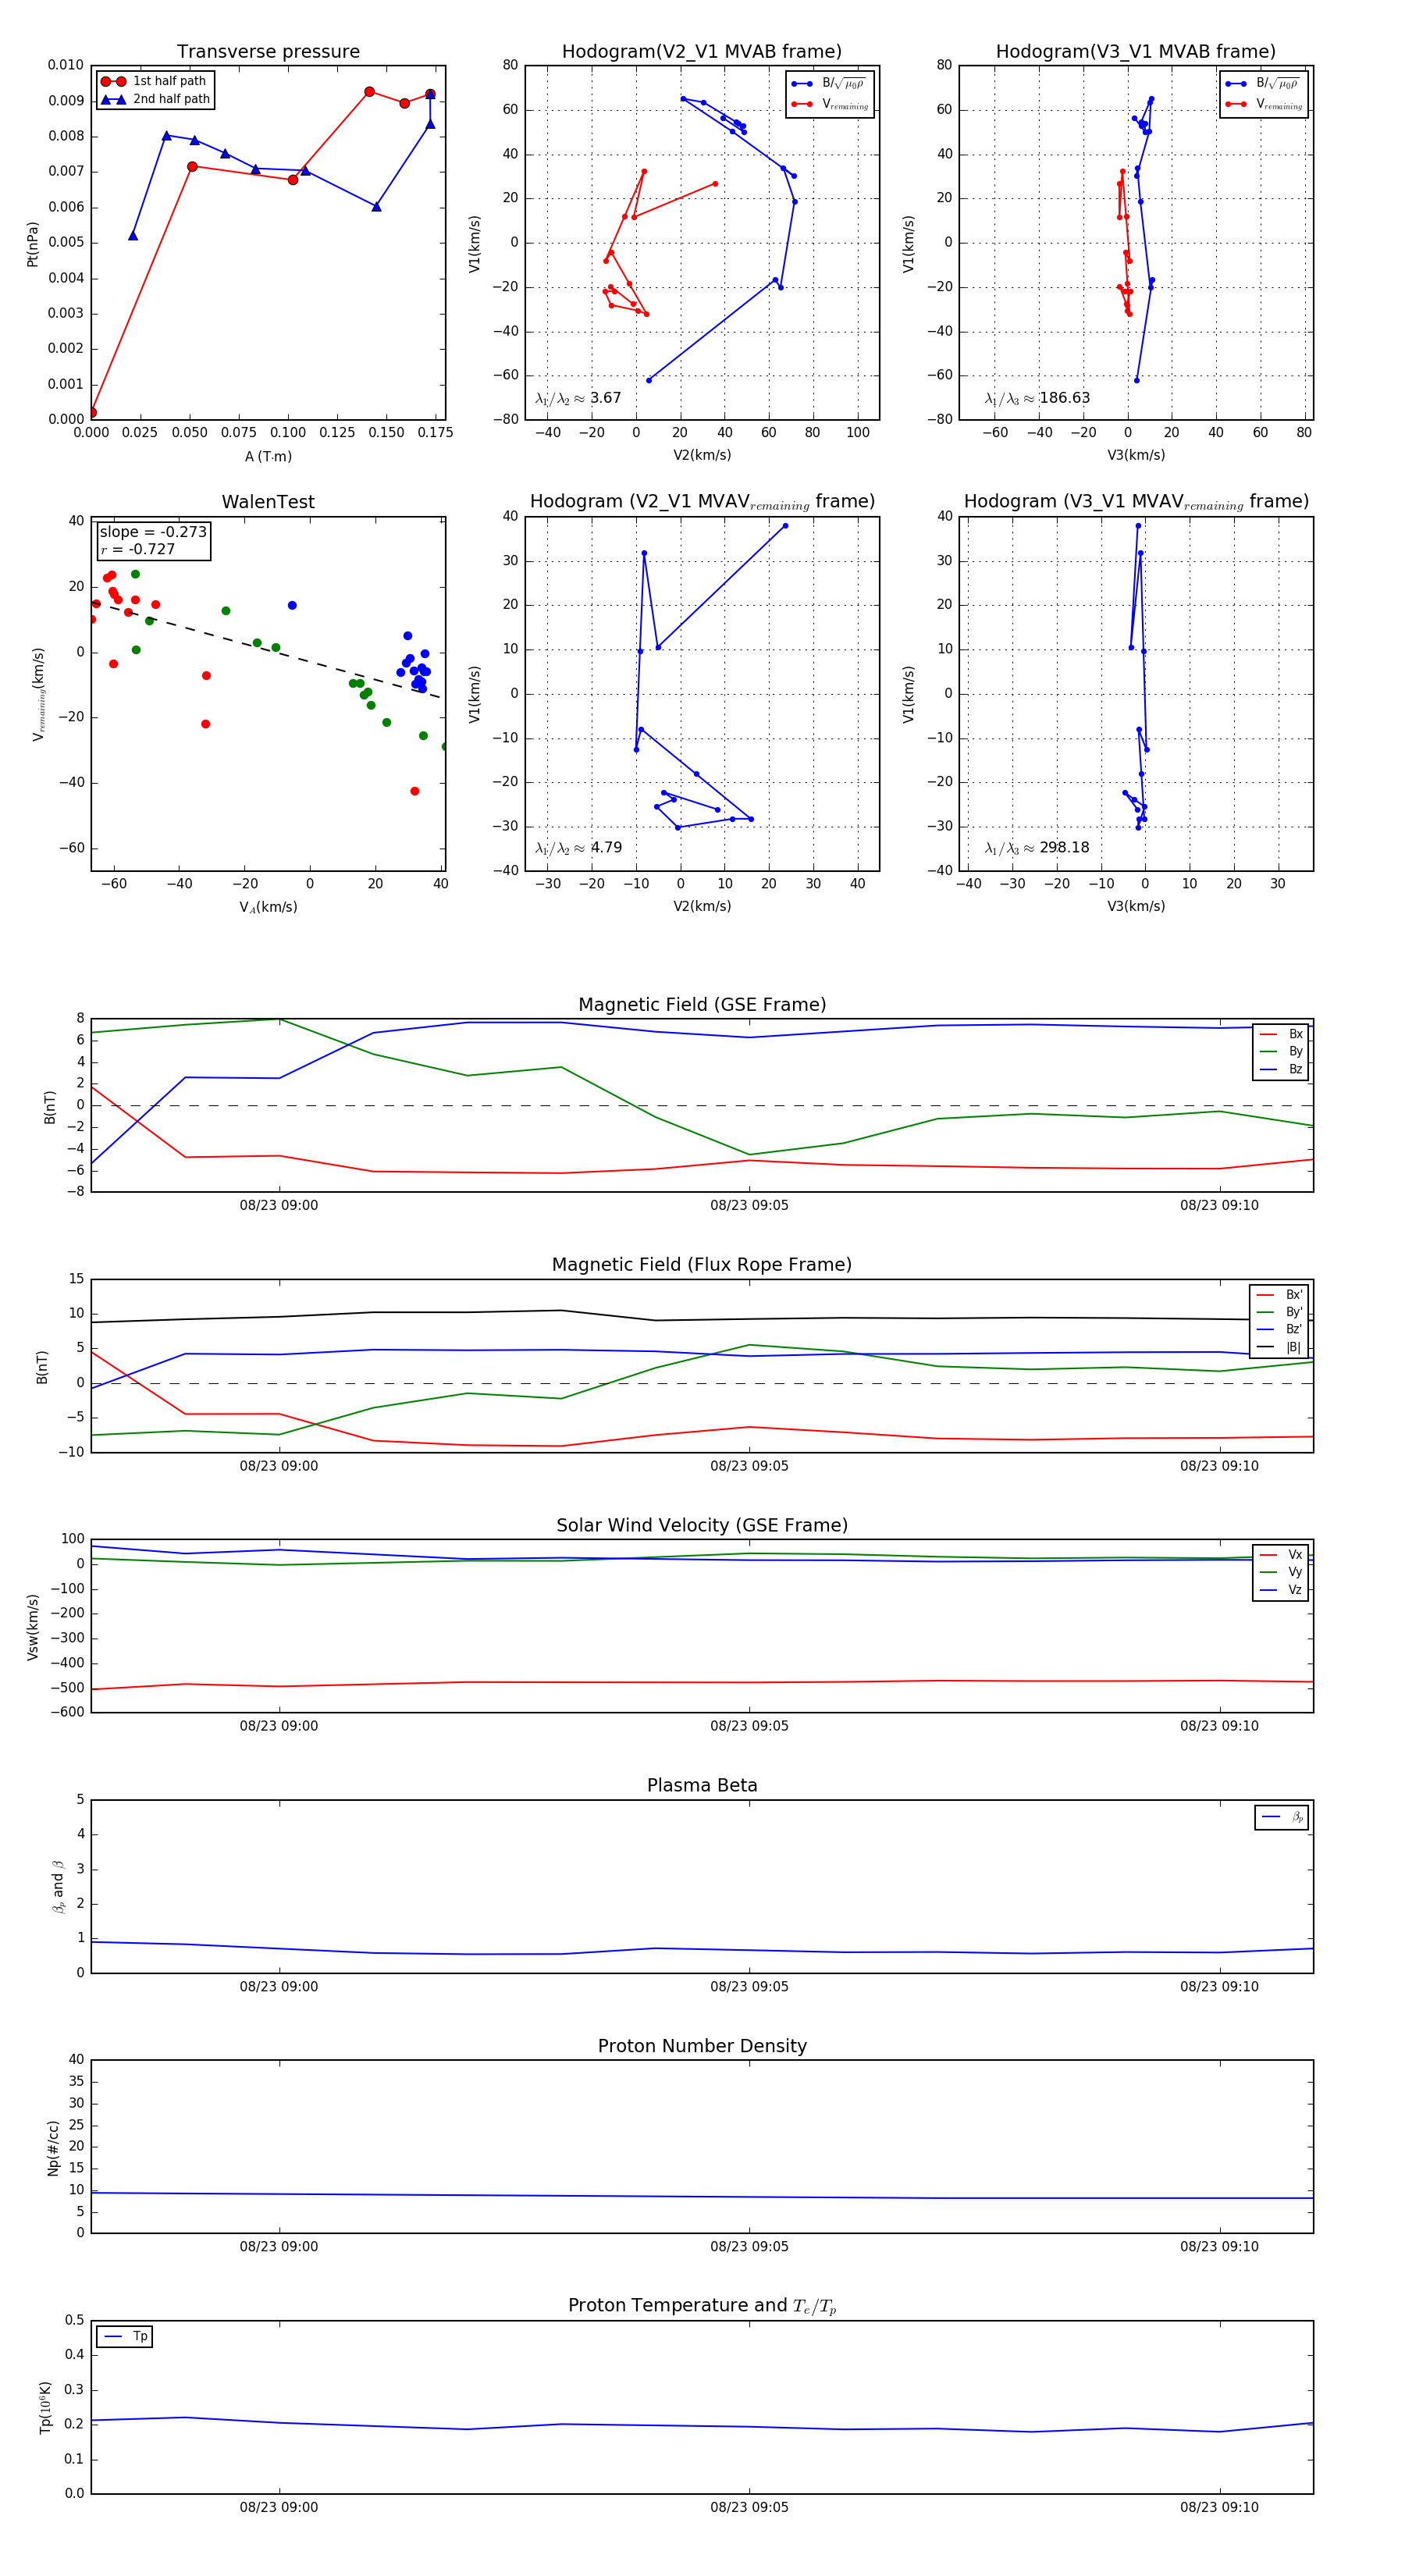Click the Hodogram V3_V1 MVAV remaining frame title
Image resolution: width=1405 pixels, height=2576 pixels.
[x=1136, y=502]
